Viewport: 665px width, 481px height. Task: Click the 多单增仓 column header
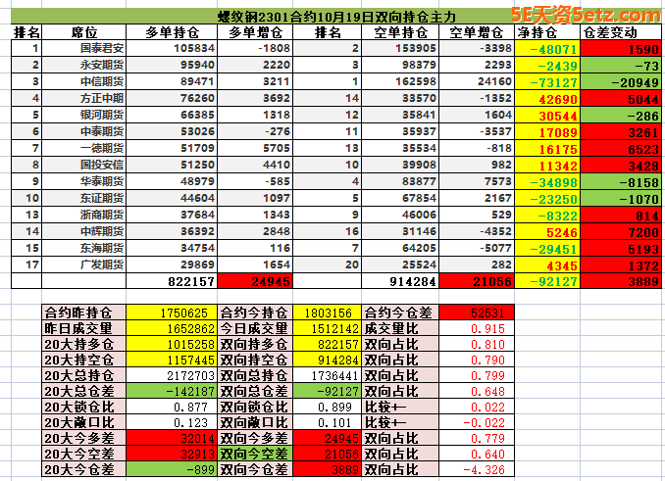pos(255,32)
